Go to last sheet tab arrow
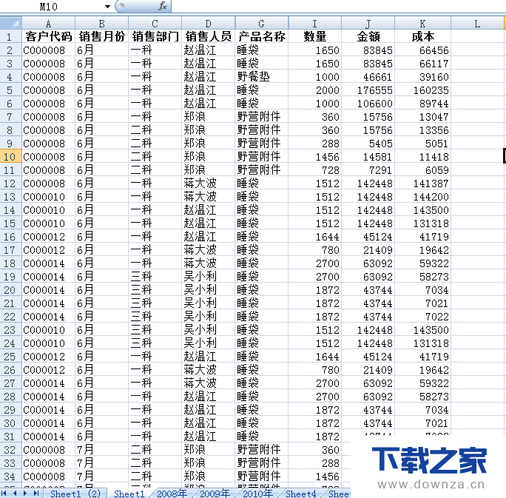506x498 pixels. (x=36, y=493)
